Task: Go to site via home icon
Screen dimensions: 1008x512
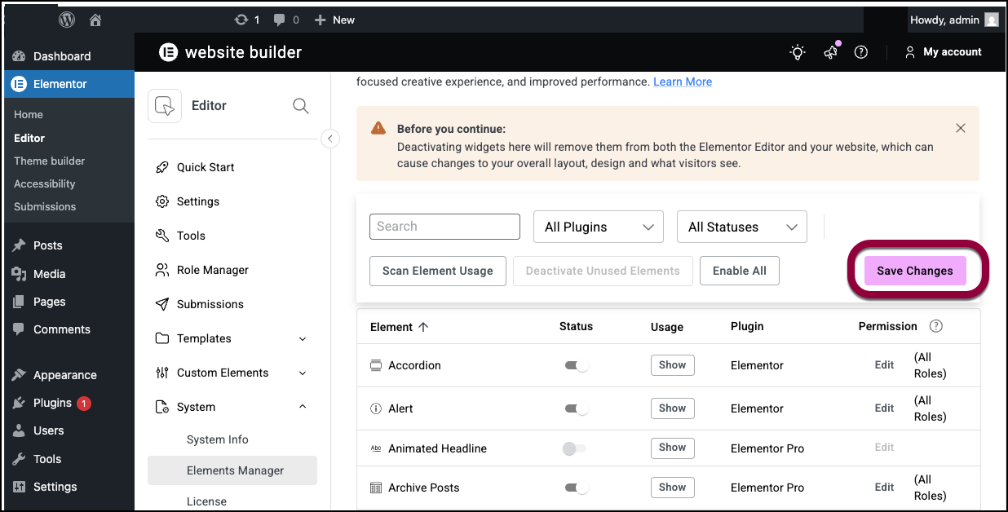Action: tap(95, 20)
